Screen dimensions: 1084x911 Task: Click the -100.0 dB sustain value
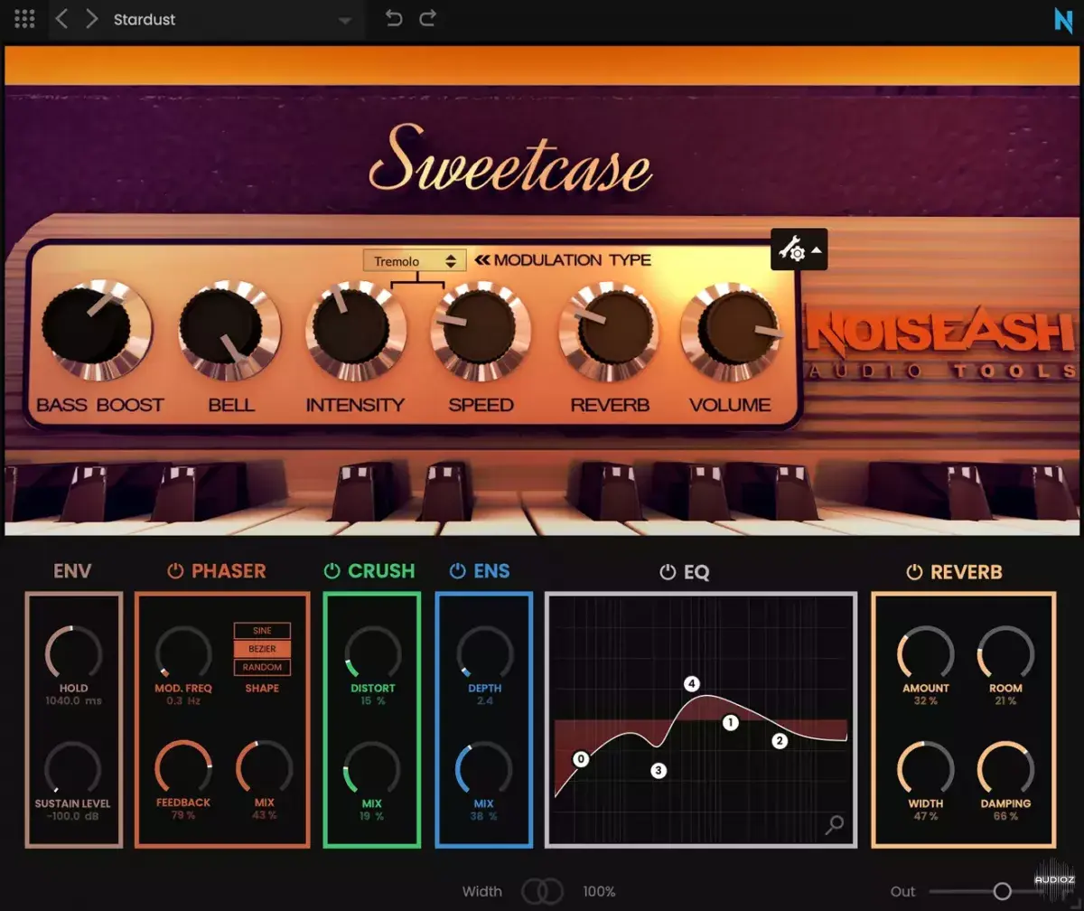pos(73,816)
